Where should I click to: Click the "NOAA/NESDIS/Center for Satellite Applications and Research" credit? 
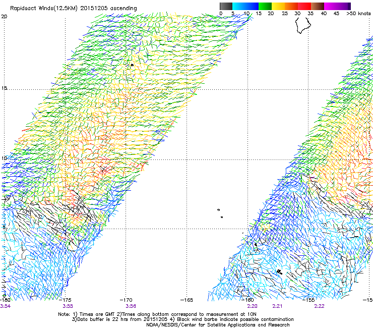(218, 325)
